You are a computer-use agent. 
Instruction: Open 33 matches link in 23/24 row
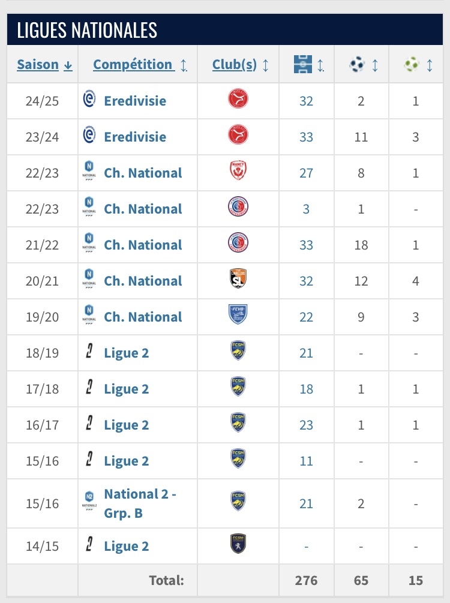click(306, 137)
